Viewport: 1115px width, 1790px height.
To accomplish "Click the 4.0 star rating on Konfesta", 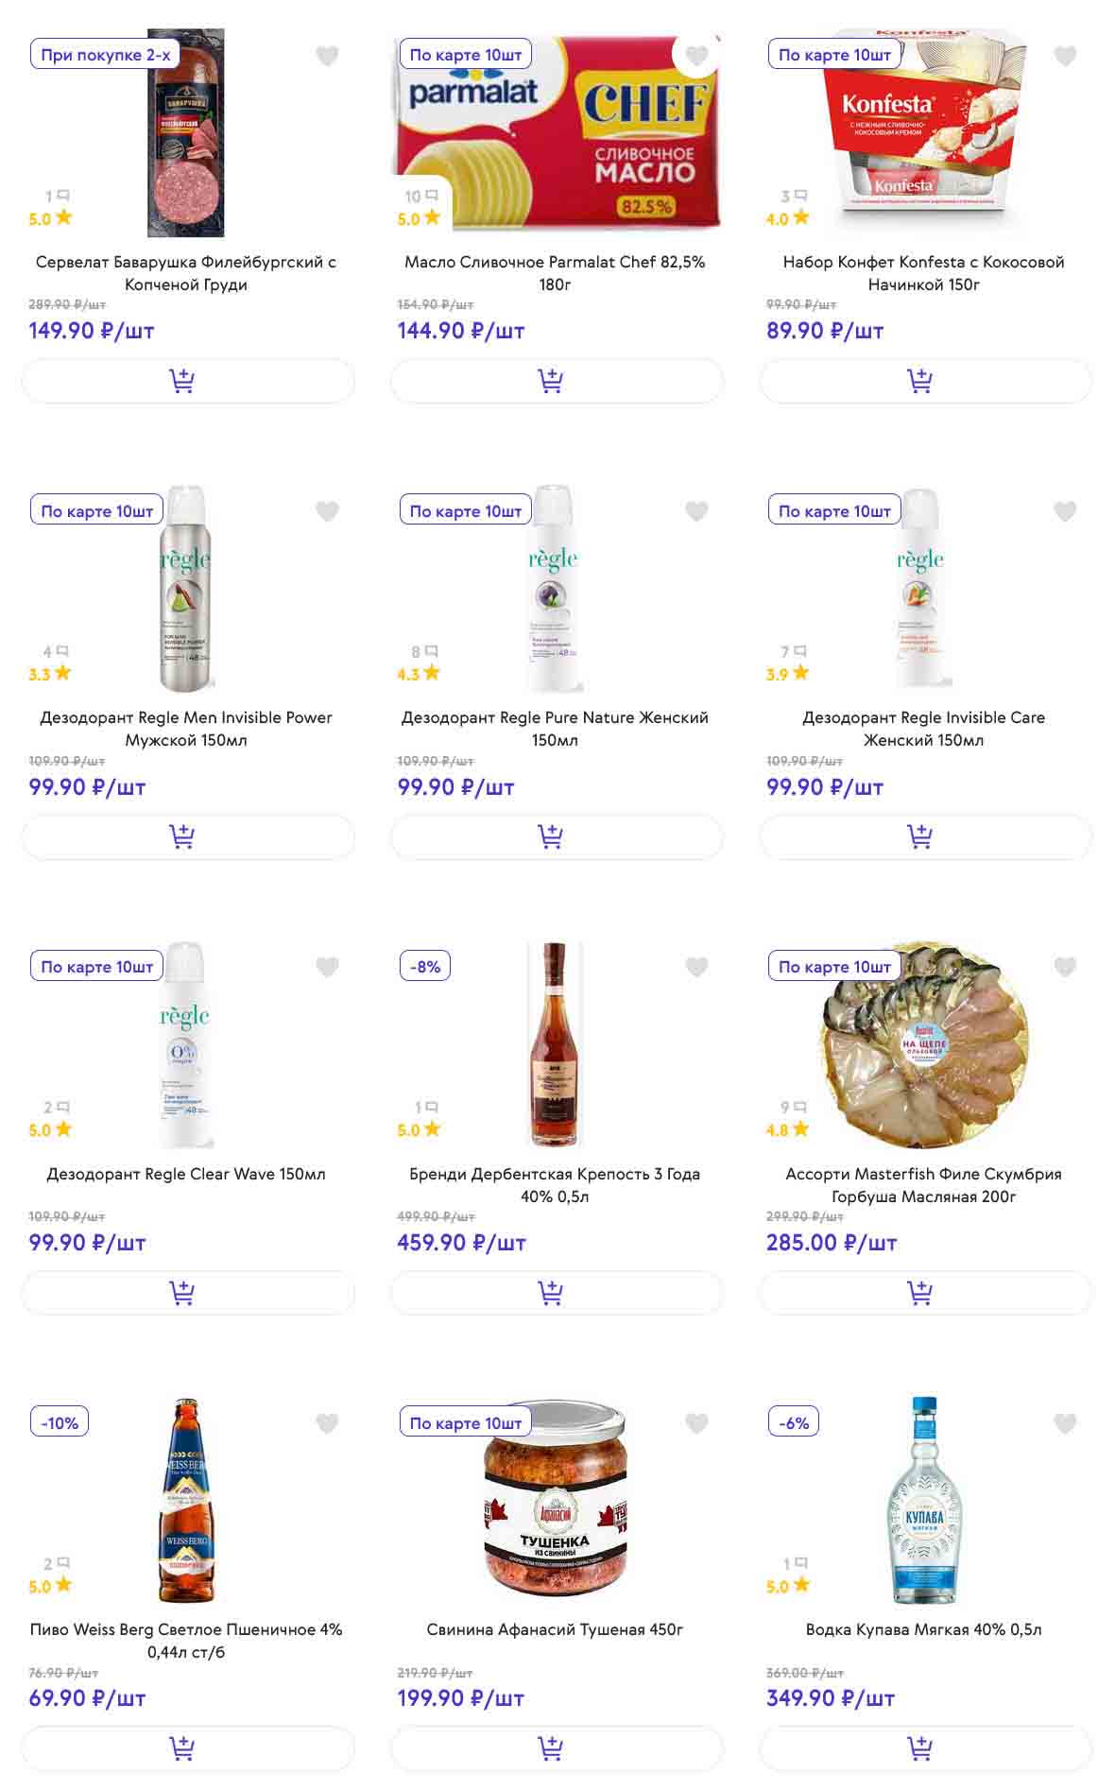I will coord(787,218).
